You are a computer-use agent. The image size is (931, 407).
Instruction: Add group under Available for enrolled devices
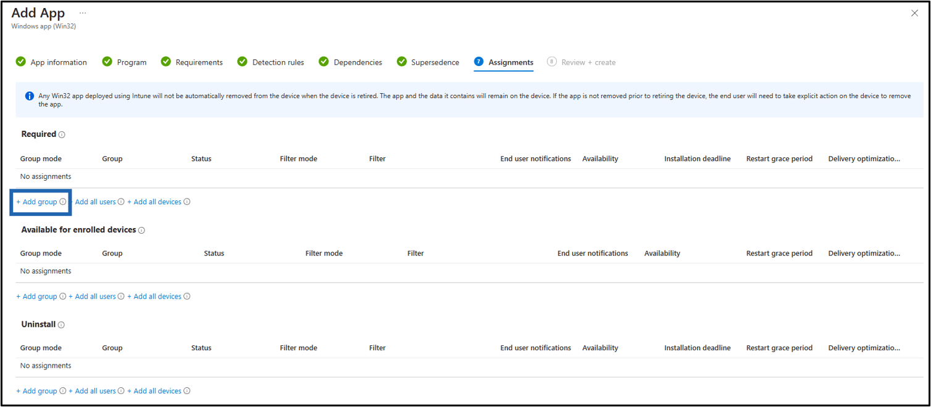36,297
